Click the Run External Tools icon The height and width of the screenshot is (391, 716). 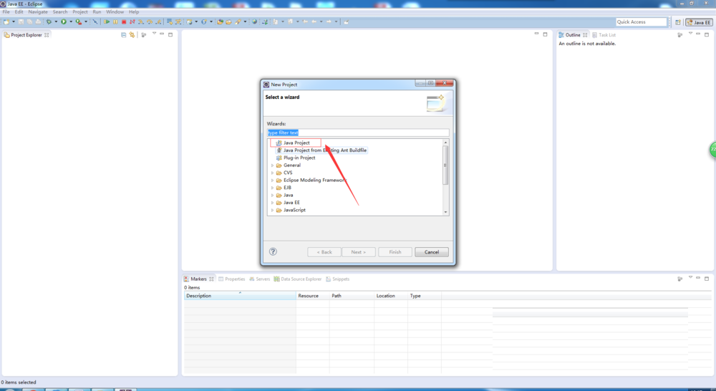(x=79, y=22)
